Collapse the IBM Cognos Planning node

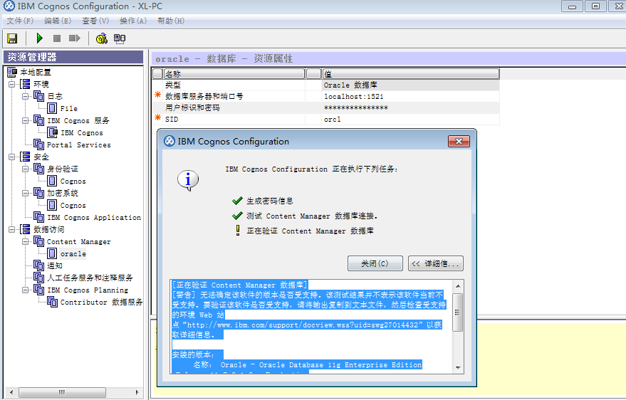click(x=25, y=290)
